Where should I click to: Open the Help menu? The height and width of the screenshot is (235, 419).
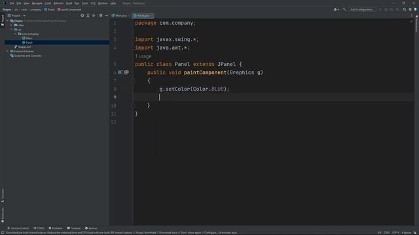click(113, 3)
